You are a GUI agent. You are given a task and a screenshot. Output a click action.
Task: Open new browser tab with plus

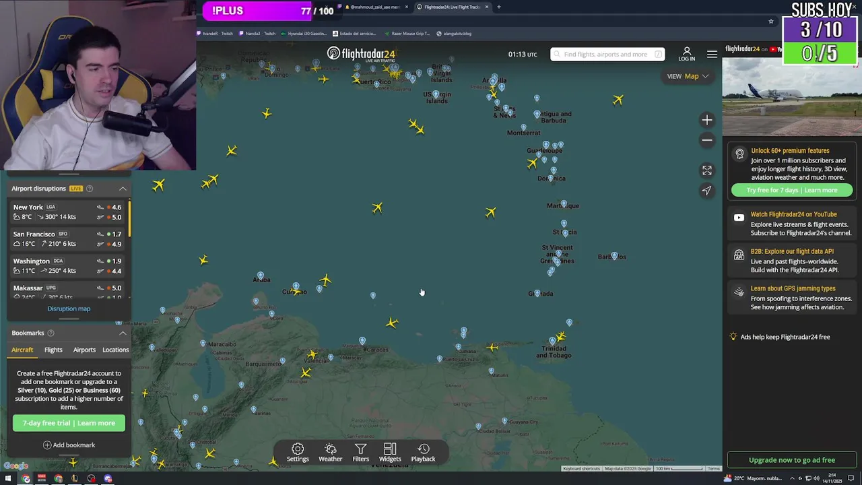[x=498, y=7]
